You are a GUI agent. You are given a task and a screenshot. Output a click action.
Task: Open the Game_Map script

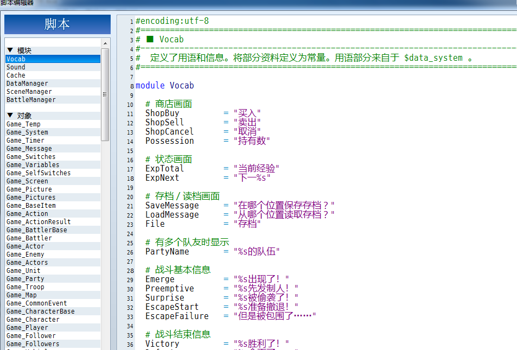pyautogui.click(x=53, y=295)
